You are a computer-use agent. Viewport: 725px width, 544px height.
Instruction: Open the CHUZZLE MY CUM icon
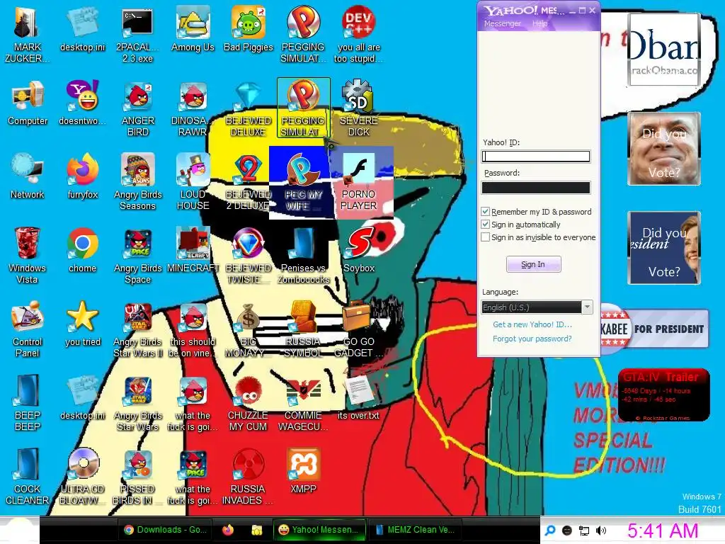click(249, 403)
